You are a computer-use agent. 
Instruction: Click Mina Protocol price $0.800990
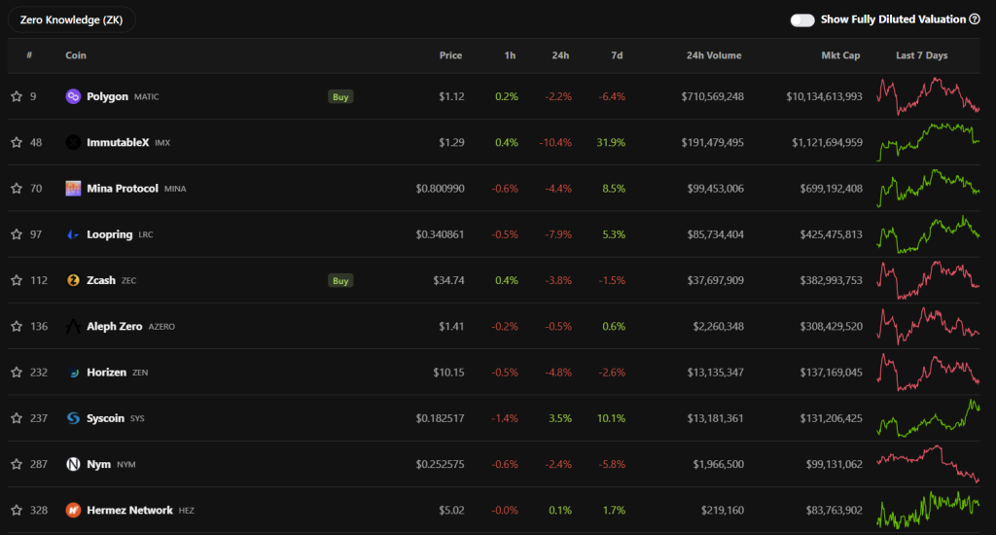tap(441, 189)
